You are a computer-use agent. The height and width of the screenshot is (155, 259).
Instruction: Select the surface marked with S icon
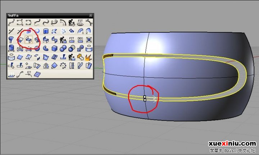(54, 57)
